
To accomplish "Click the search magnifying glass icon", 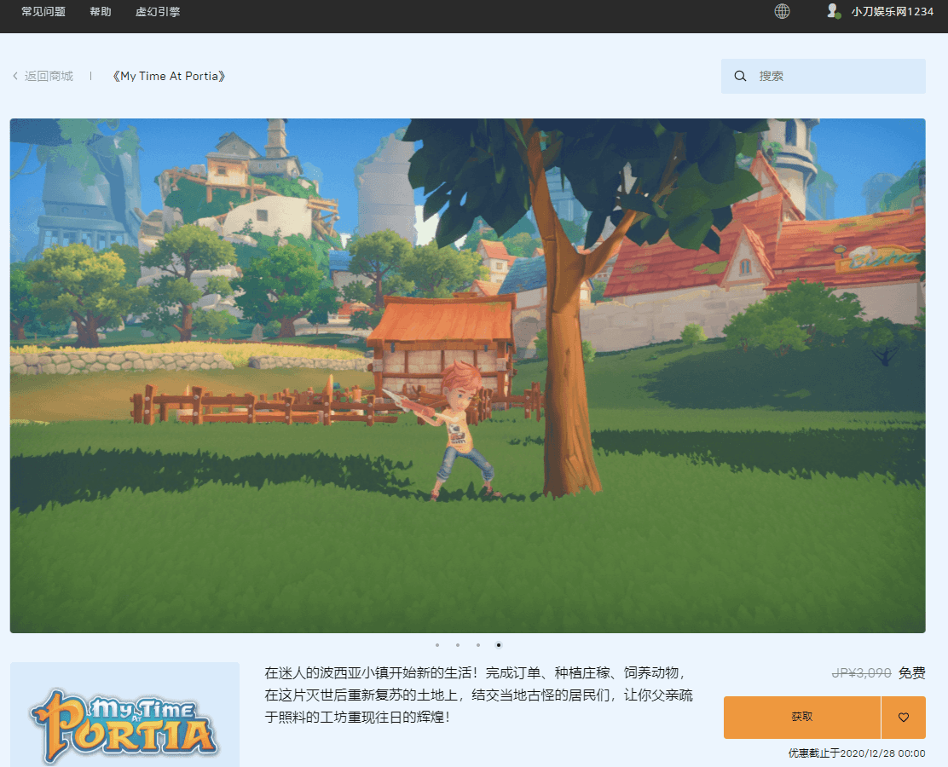I will [x=740, y=76].
